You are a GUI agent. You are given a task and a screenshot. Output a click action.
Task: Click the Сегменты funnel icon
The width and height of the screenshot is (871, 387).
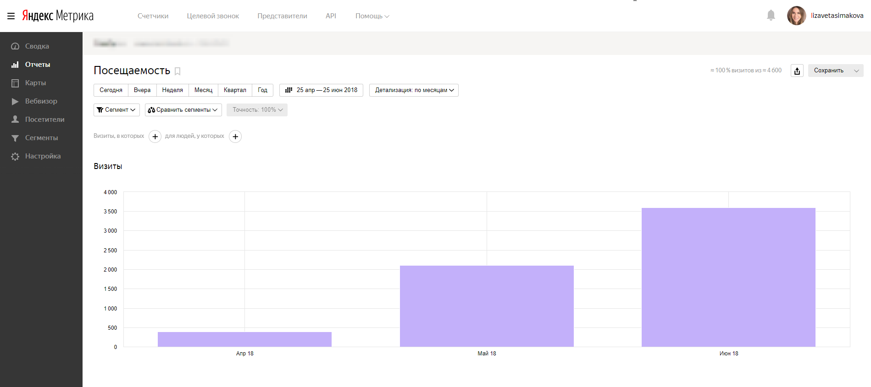[15, 138]
